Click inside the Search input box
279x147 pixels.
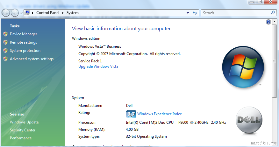click(x=236, y=13)
